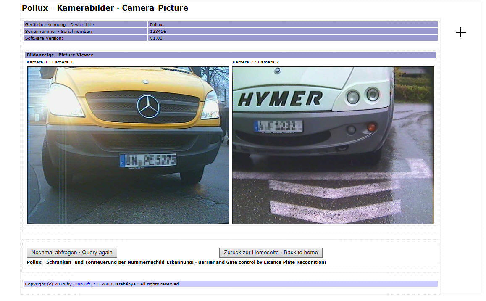This screenshot has height=301, width=486.
Task: Select the Kamera-2 Hymer vehicle image
Action: pos(333,145)
